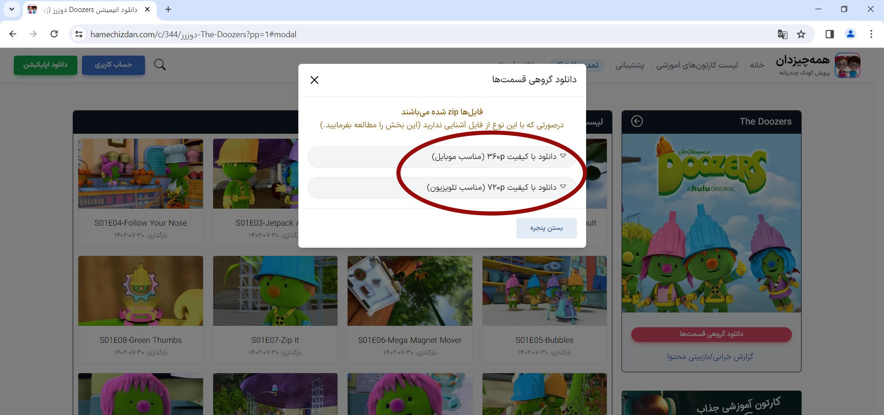Screen dimensions: 884x415
Task: Click 'The Doozers' panel heading text
Action: point(766,121)
